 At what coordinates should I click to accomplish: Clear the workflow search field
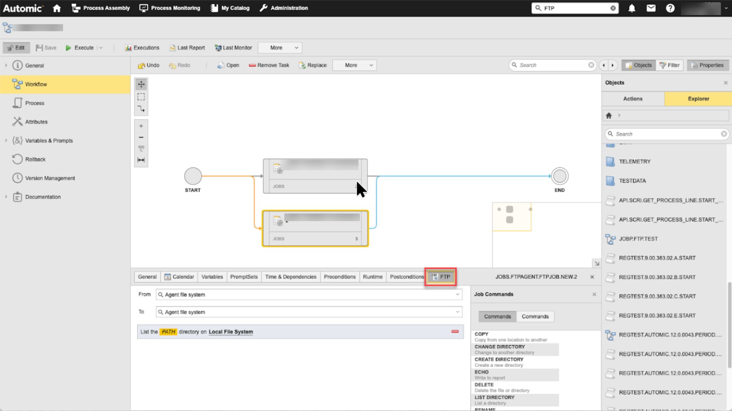[x=591, y=65]
